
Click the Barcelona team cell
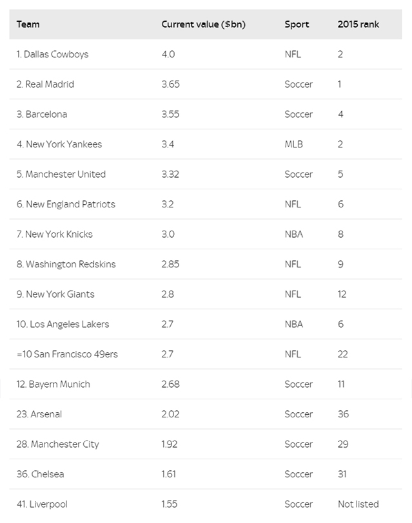42,114
